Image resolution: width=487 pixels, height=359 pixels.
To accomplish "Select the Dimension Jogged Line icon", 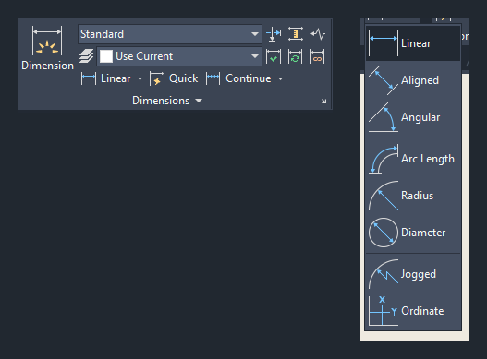I will [318, 34].
